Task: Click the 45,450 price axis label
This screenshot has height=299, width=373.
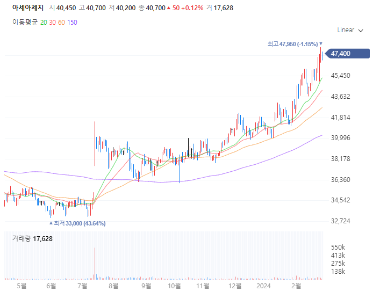Action: 340,76
